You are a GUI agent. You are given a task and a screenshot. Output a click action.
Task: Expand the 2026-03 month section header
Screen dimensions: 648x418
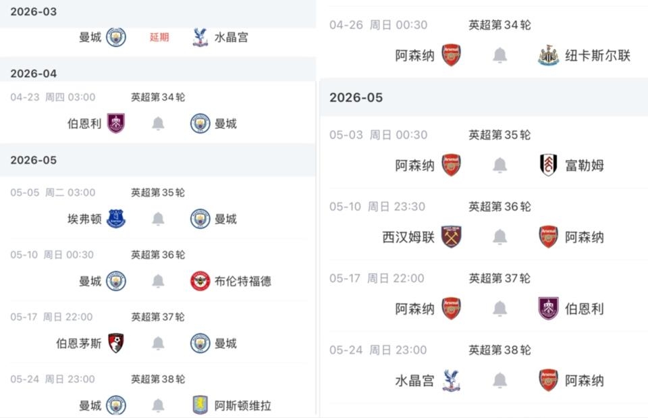point(32,11)
